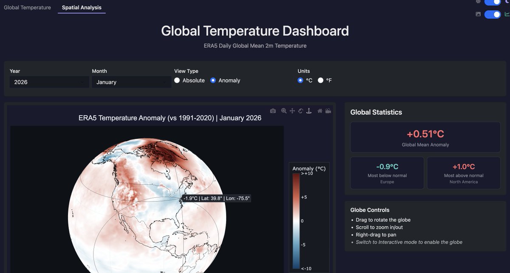
Task: Toggle the light/dark theme switch
Action: (493, 2)
